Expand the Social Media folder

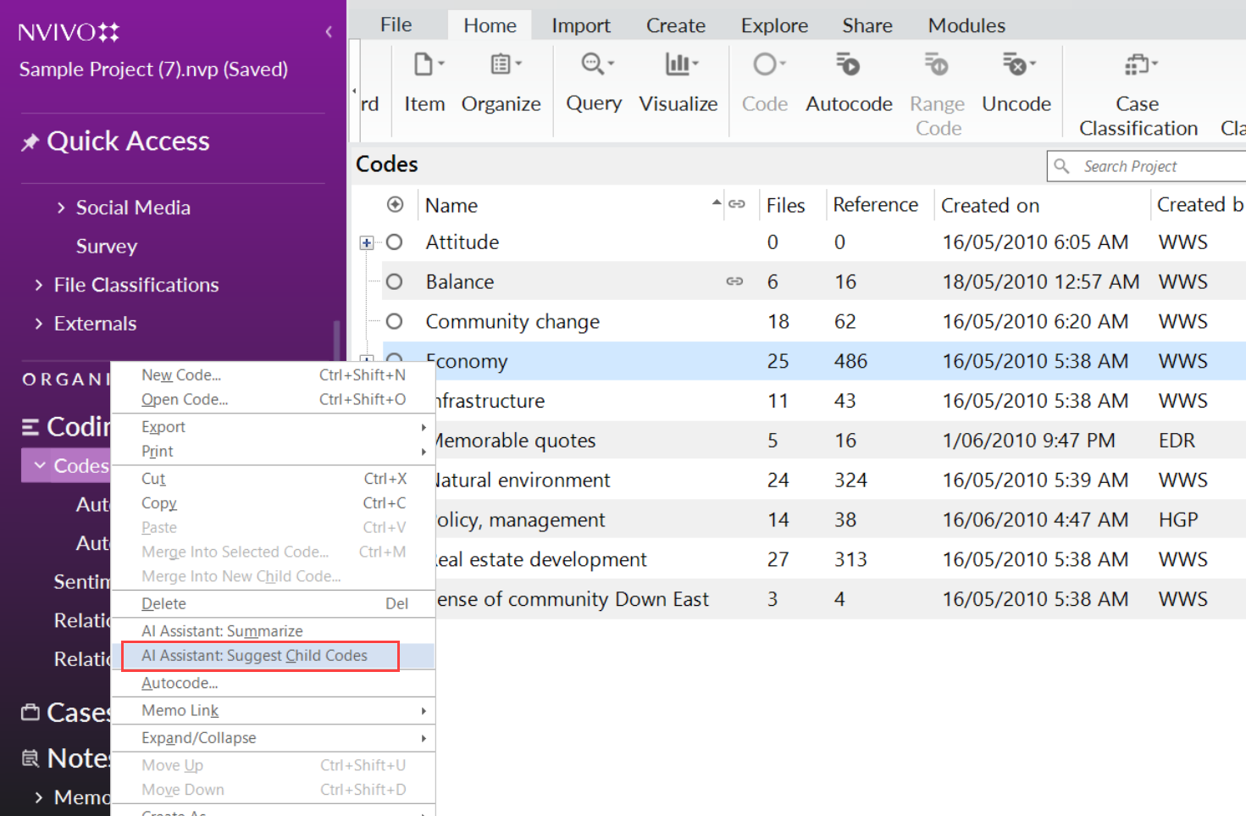(61, 208)
